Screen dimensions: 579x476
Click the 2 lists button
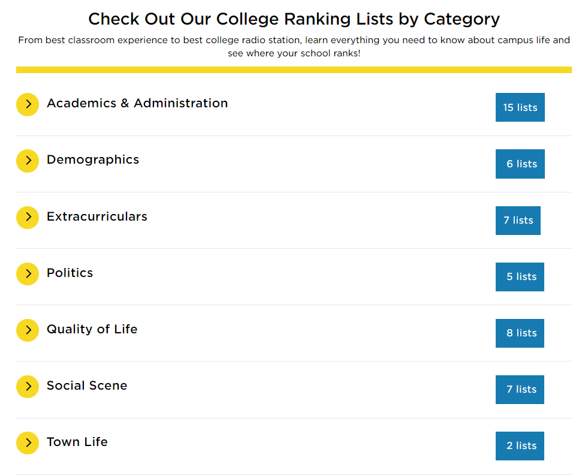coord(520,445)
